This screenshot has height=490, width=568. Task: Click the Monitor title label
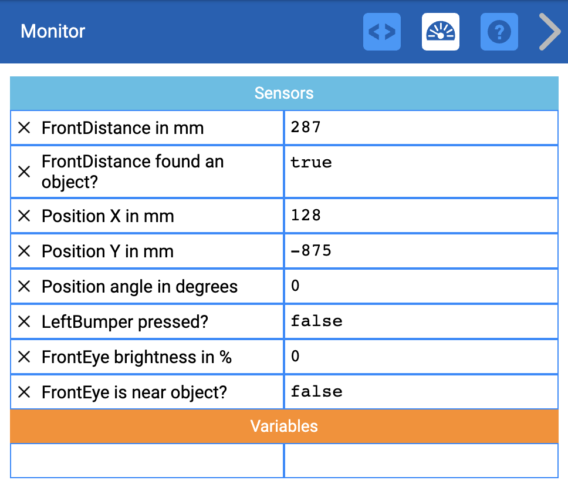(52, 32)
